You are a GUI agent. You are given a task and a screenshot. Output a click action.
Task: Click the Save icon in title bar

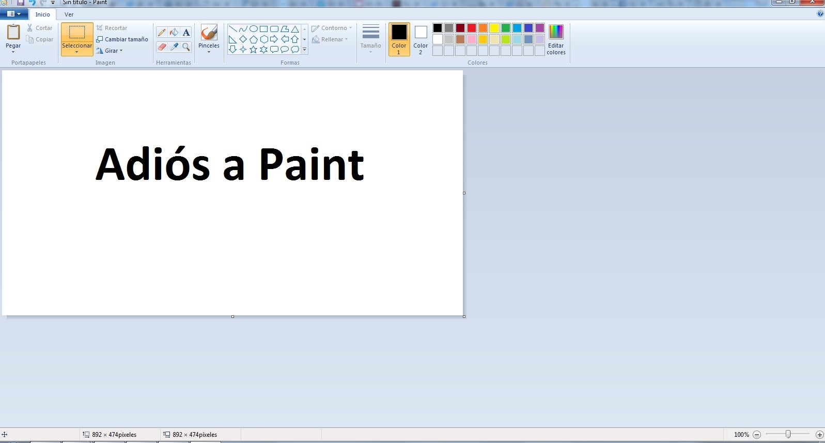click(21, 3)
